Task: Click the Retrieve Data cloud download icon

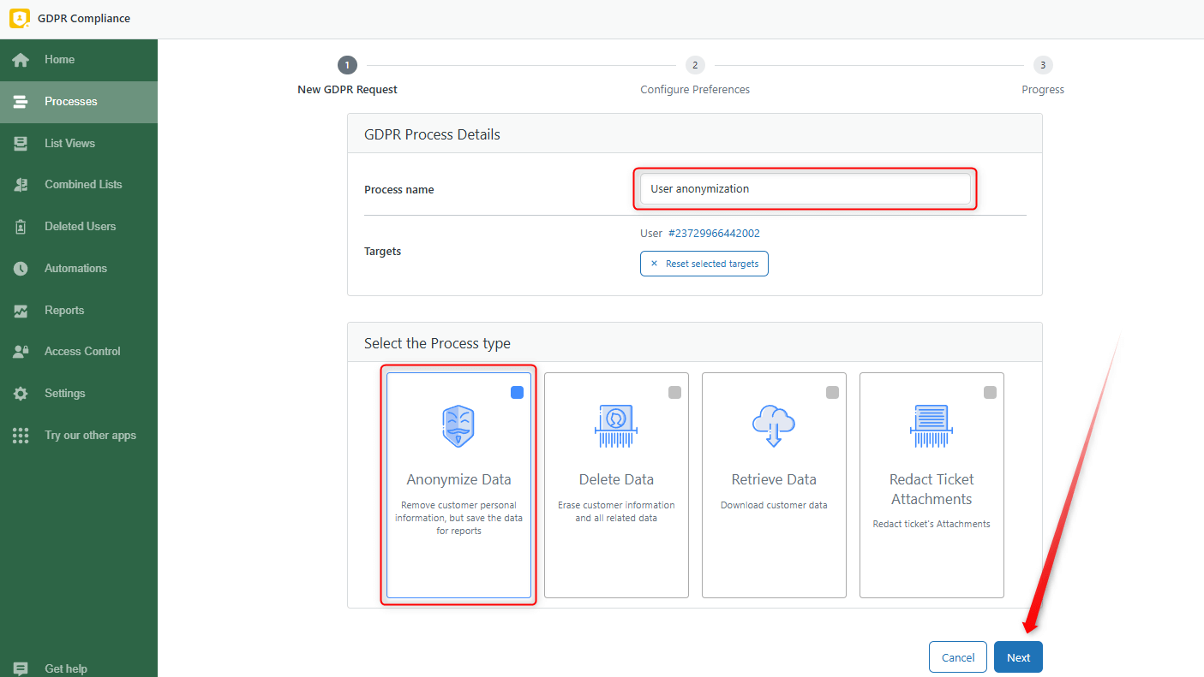Action: [774, 425]
